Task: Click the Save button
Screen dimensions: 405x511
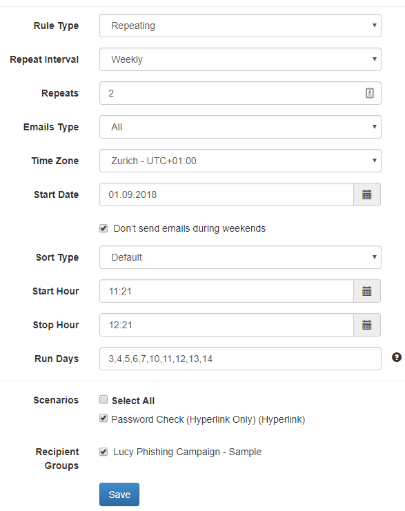Action: 119,494
